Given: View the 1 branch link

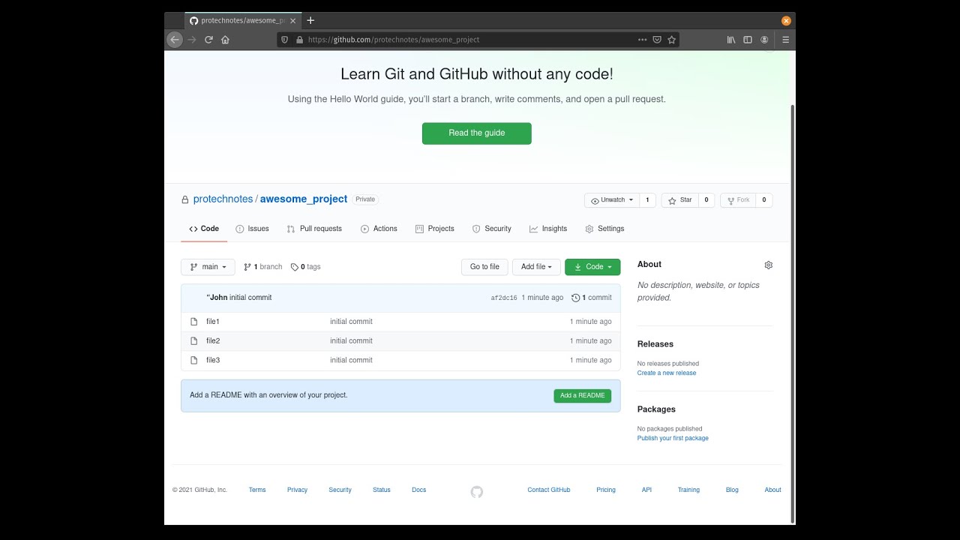Looking at the screenshot, I should tap(263, 267).
